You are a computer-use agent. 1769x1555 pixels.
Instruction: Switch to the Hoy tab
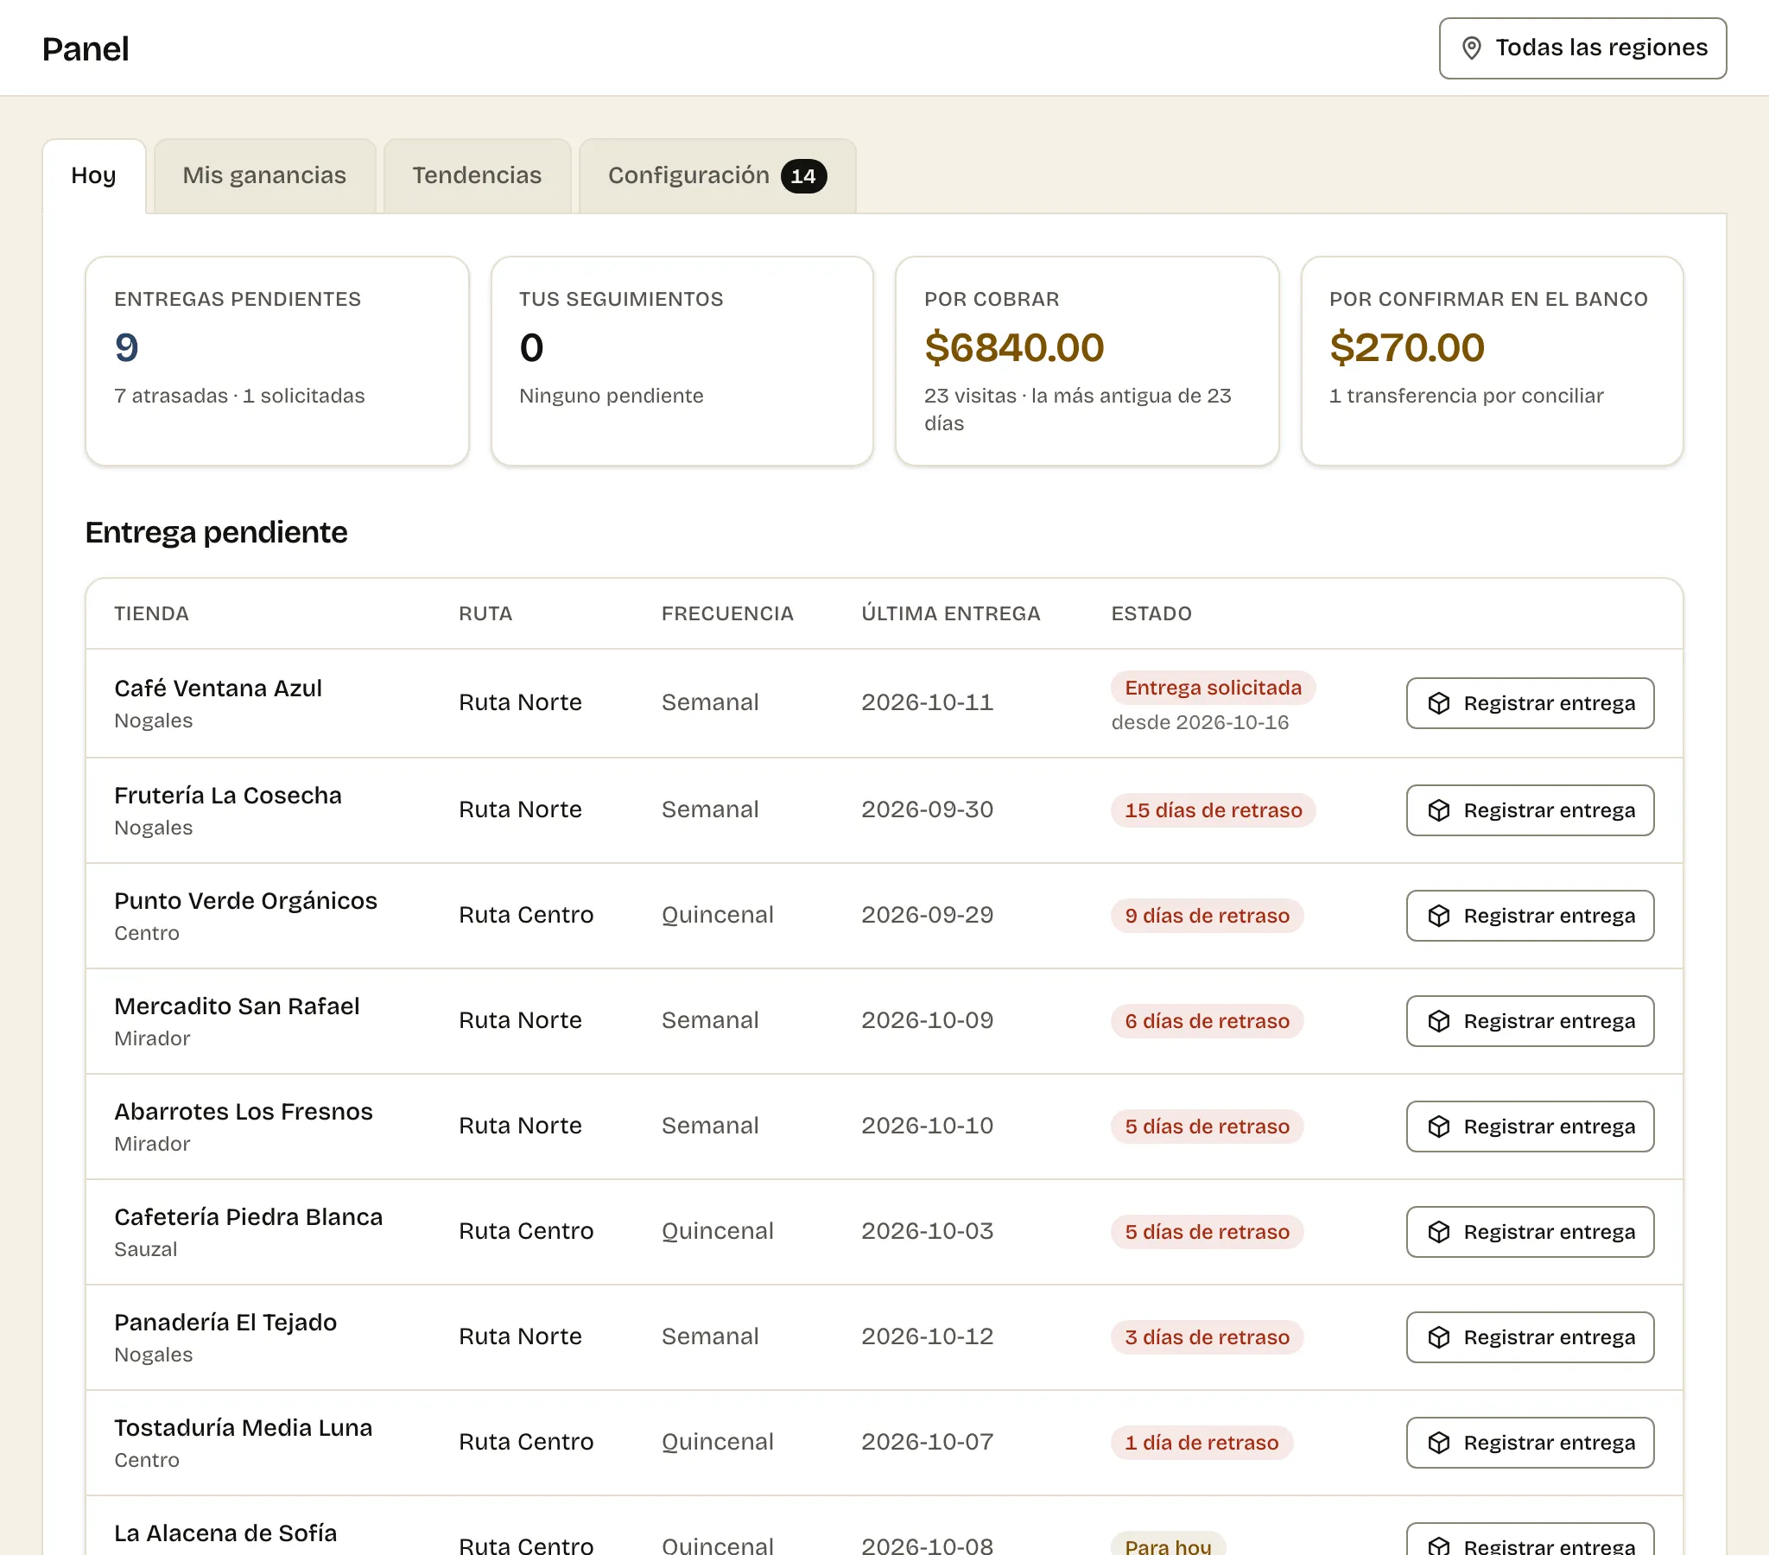click(93, 175)
